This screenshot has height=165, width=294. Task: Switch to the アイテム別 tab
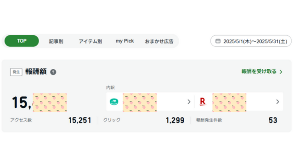point(90,41)
